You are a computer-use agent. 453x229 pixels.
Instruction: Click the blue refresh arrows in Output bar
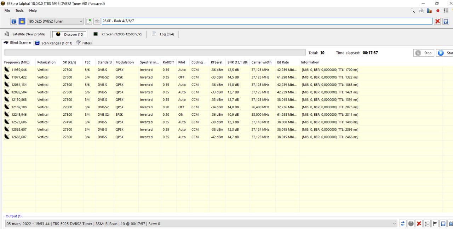[x=403, y=224]
